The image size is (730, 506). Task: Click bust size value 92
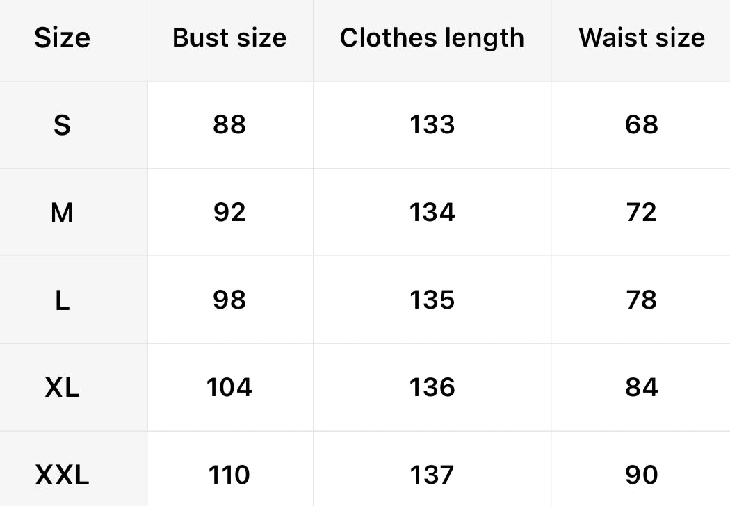(229, 213)
